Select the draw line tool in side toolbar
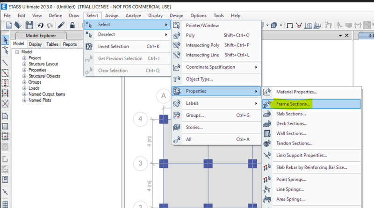374x208 pixels. (x=5, y=63)
